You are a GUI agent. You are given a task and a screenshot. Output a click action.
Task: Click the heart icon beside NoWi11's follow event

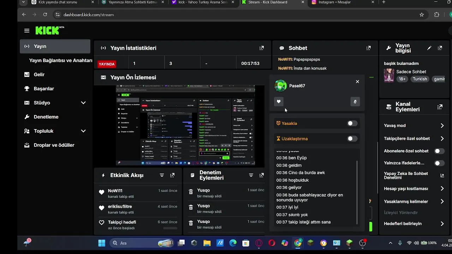coord(102,192)
